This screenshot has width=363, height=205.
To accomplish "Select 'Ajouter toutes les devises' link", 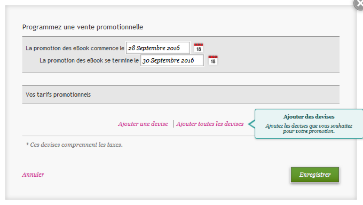I will point(210,124).
